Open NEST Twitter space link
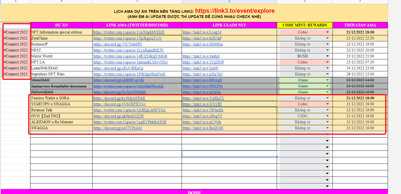Viewport: 401px width, 194px height. point(129,50)
